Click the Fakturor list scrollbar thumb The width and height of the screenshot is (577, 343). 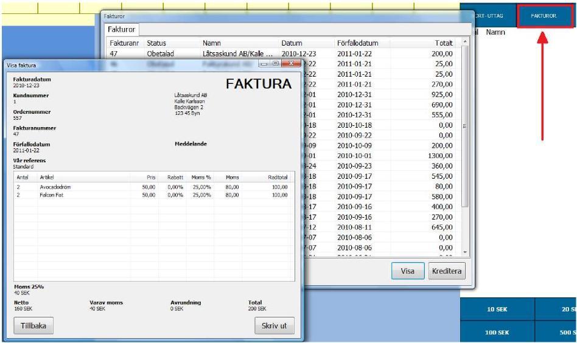point(465,126)
